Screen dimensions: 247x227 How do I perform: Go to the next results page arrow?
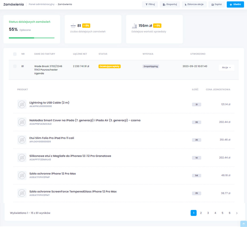point(237,213)
